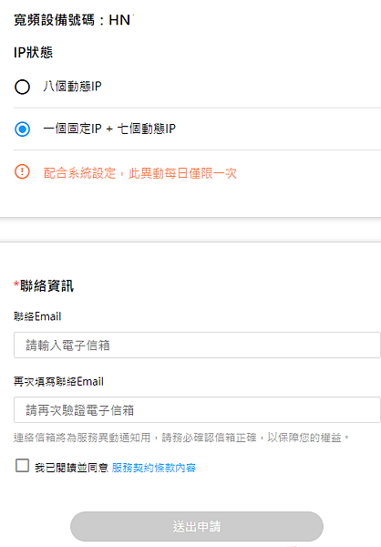Click the 送出申請 submit button

coord(197,526)
